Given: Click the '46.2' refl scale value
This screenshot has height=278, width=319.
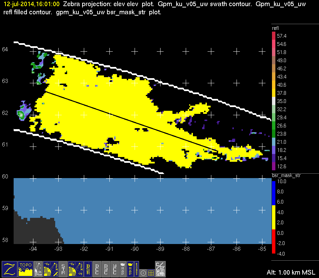Looking at the screenshot, I should 282,69.
